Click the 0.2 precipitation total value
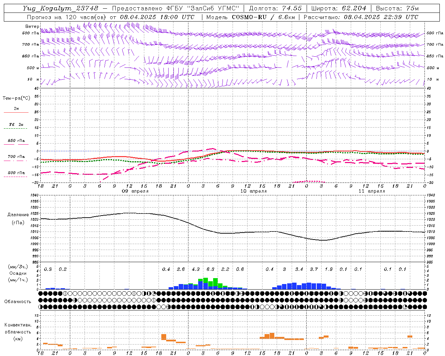Image resolution: width=445 pixels, height=356 pixels. 63,269
